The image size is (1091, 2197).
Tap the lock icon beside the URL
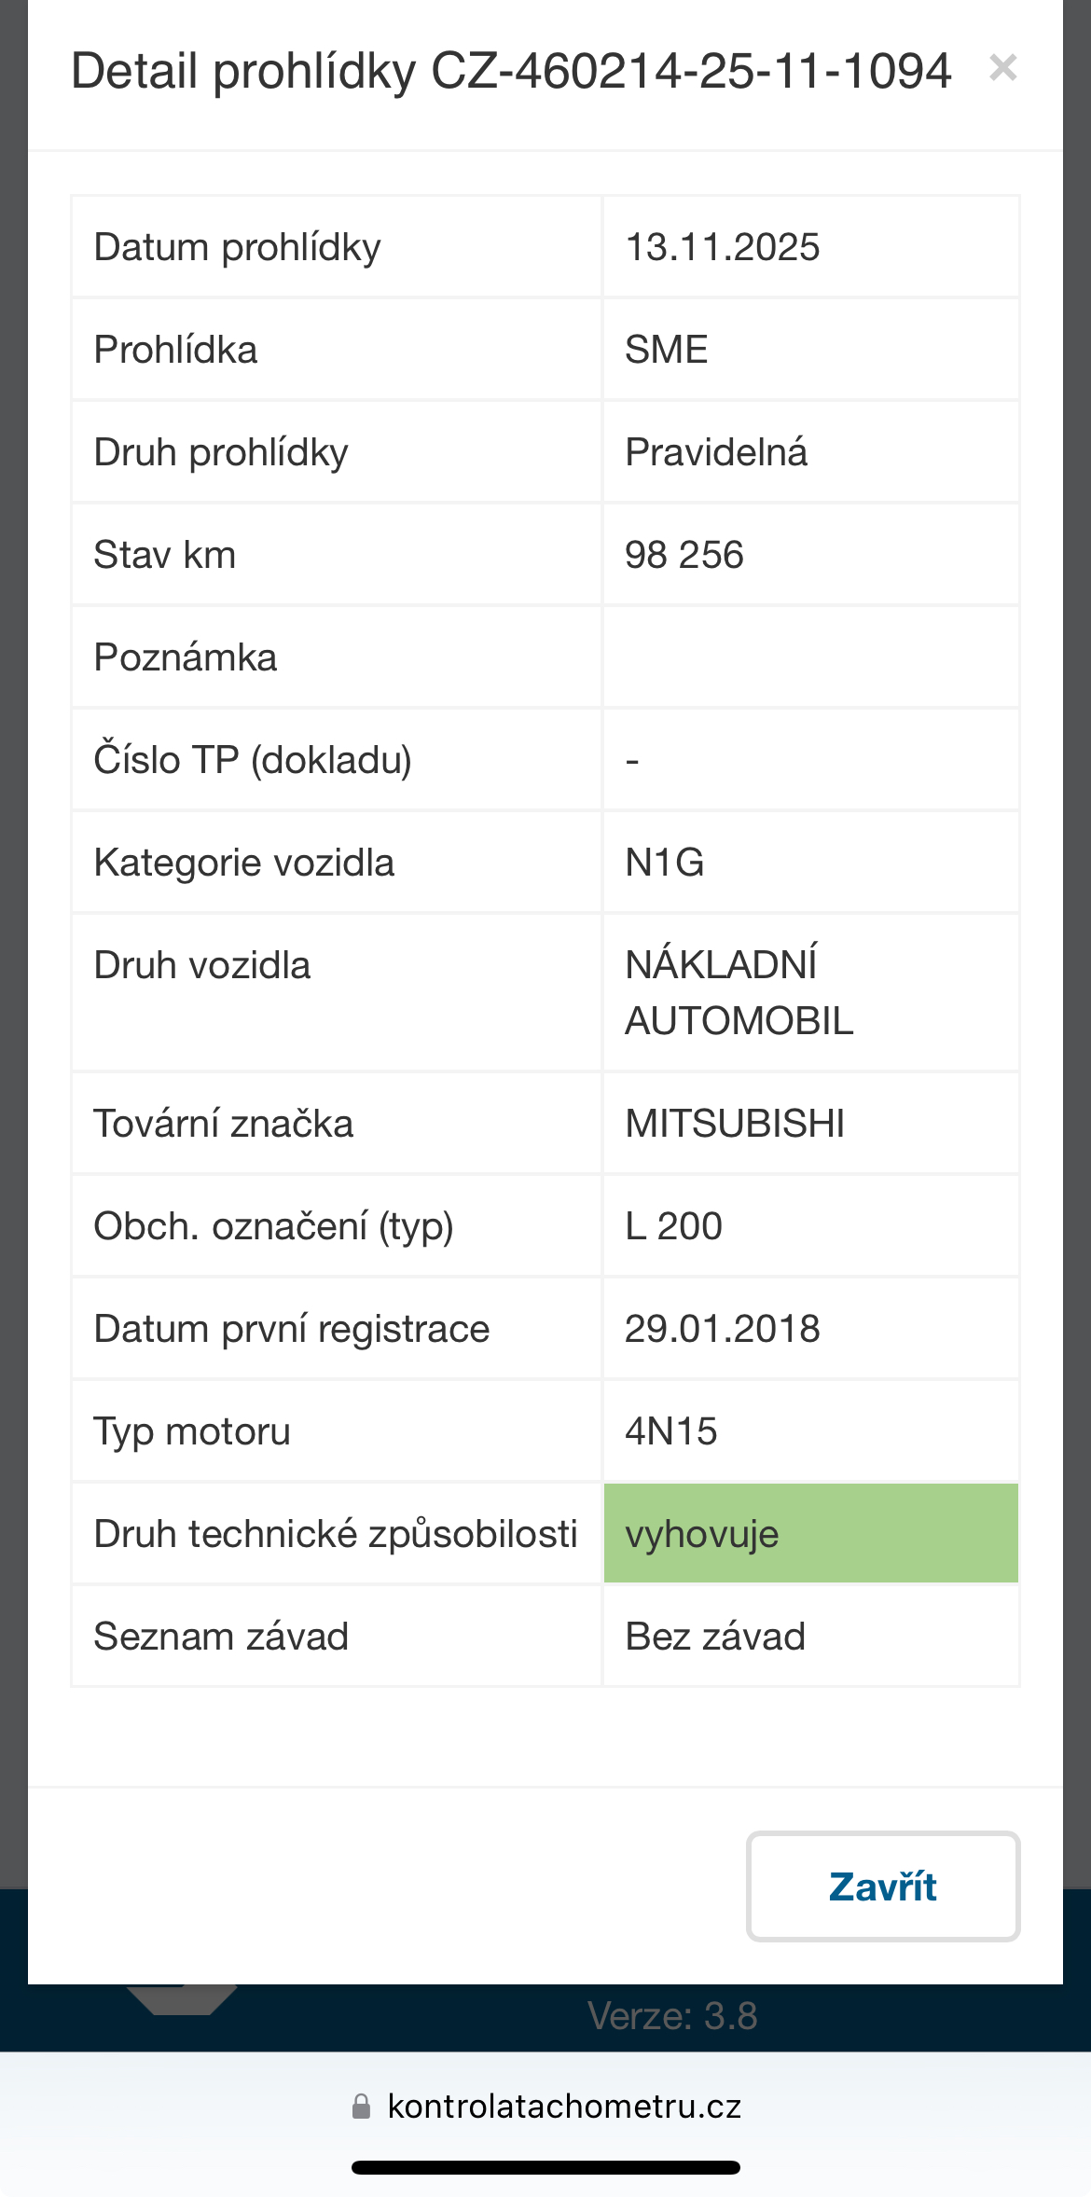[361, 2107]
